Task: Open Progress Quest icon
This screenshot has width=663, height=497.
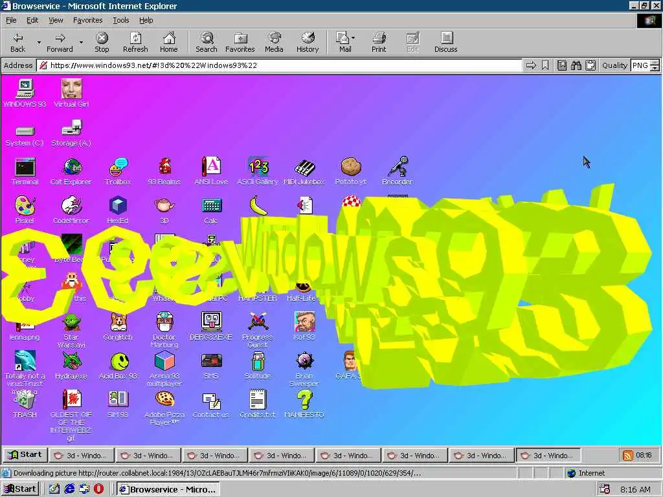Action: point(258,330)
